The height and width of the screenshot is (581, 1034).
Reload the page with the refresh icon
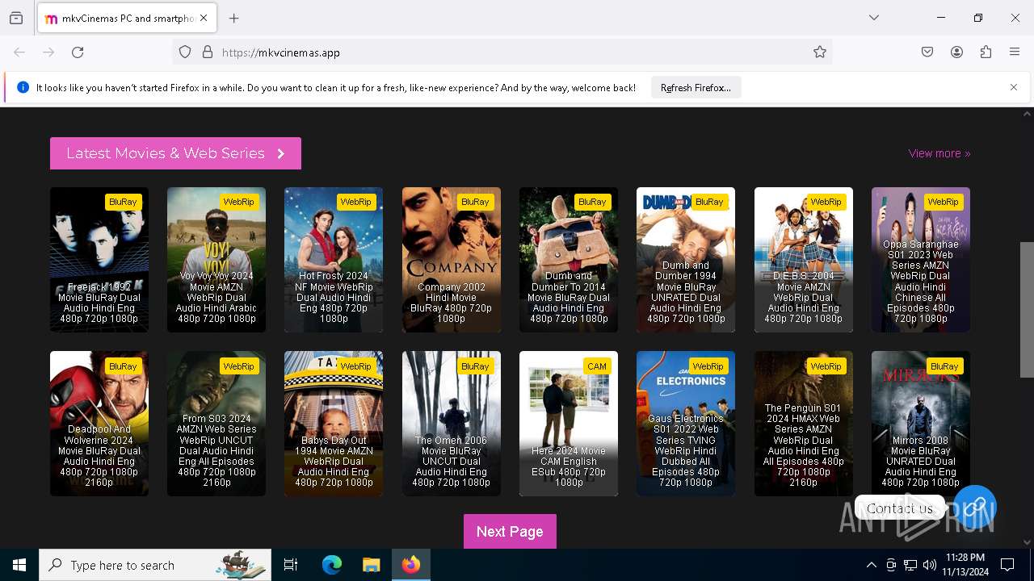click(78, 52)
